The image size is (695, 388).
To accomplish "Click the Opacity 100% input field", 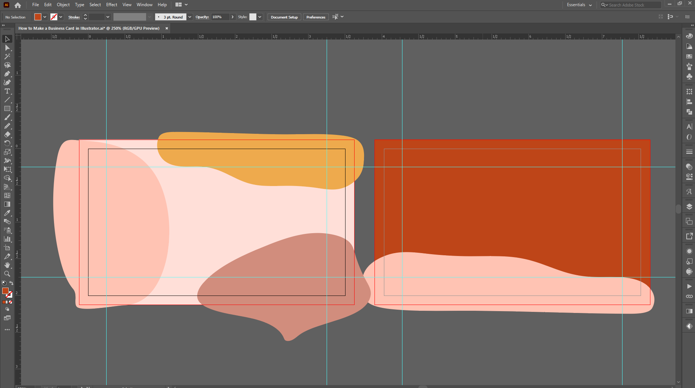I will tap(220, 17).
